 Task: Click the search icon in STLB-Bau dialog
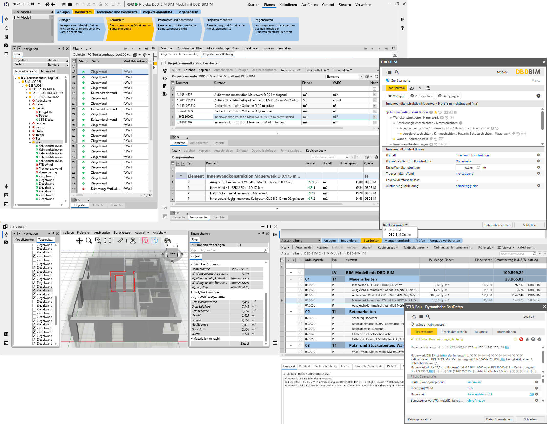click(x=428, y=317)
